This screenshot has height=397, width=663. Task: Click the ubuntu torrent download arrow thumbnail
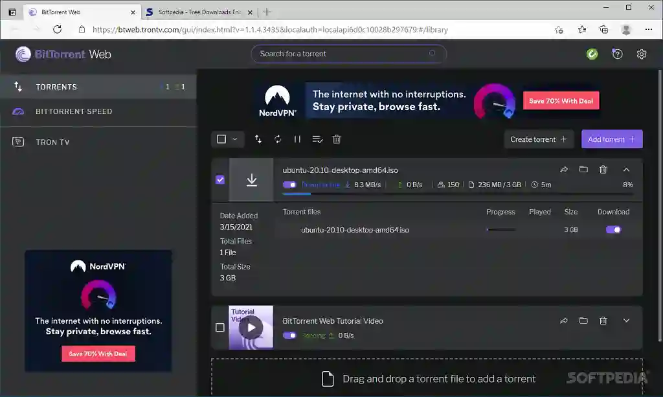coord(251,179)
